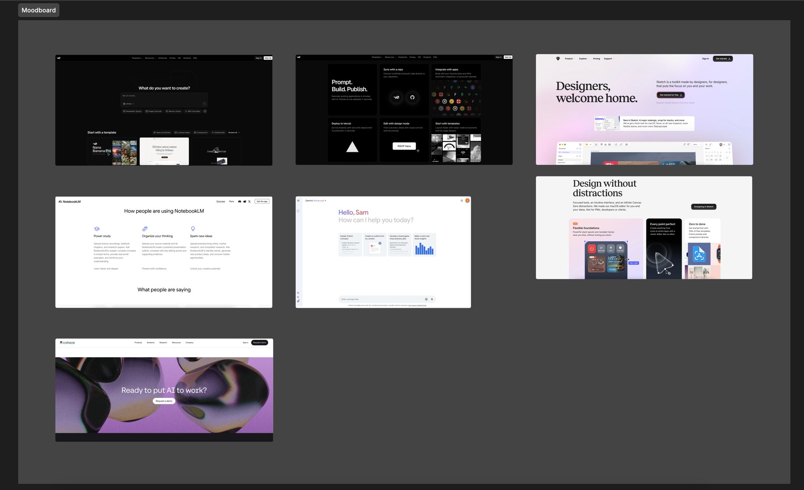Viewport: 804px width, 490px height.
Task: Click the 'Get the app' button
Action: [x=262, y=201]
